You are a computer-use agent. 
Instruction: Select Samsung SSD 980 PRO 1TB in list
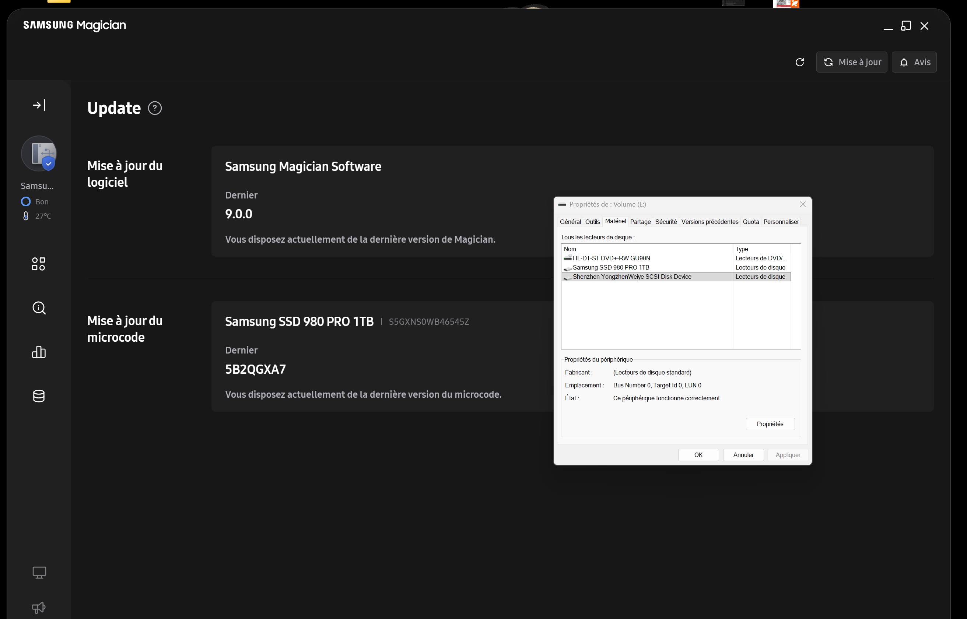610,268
